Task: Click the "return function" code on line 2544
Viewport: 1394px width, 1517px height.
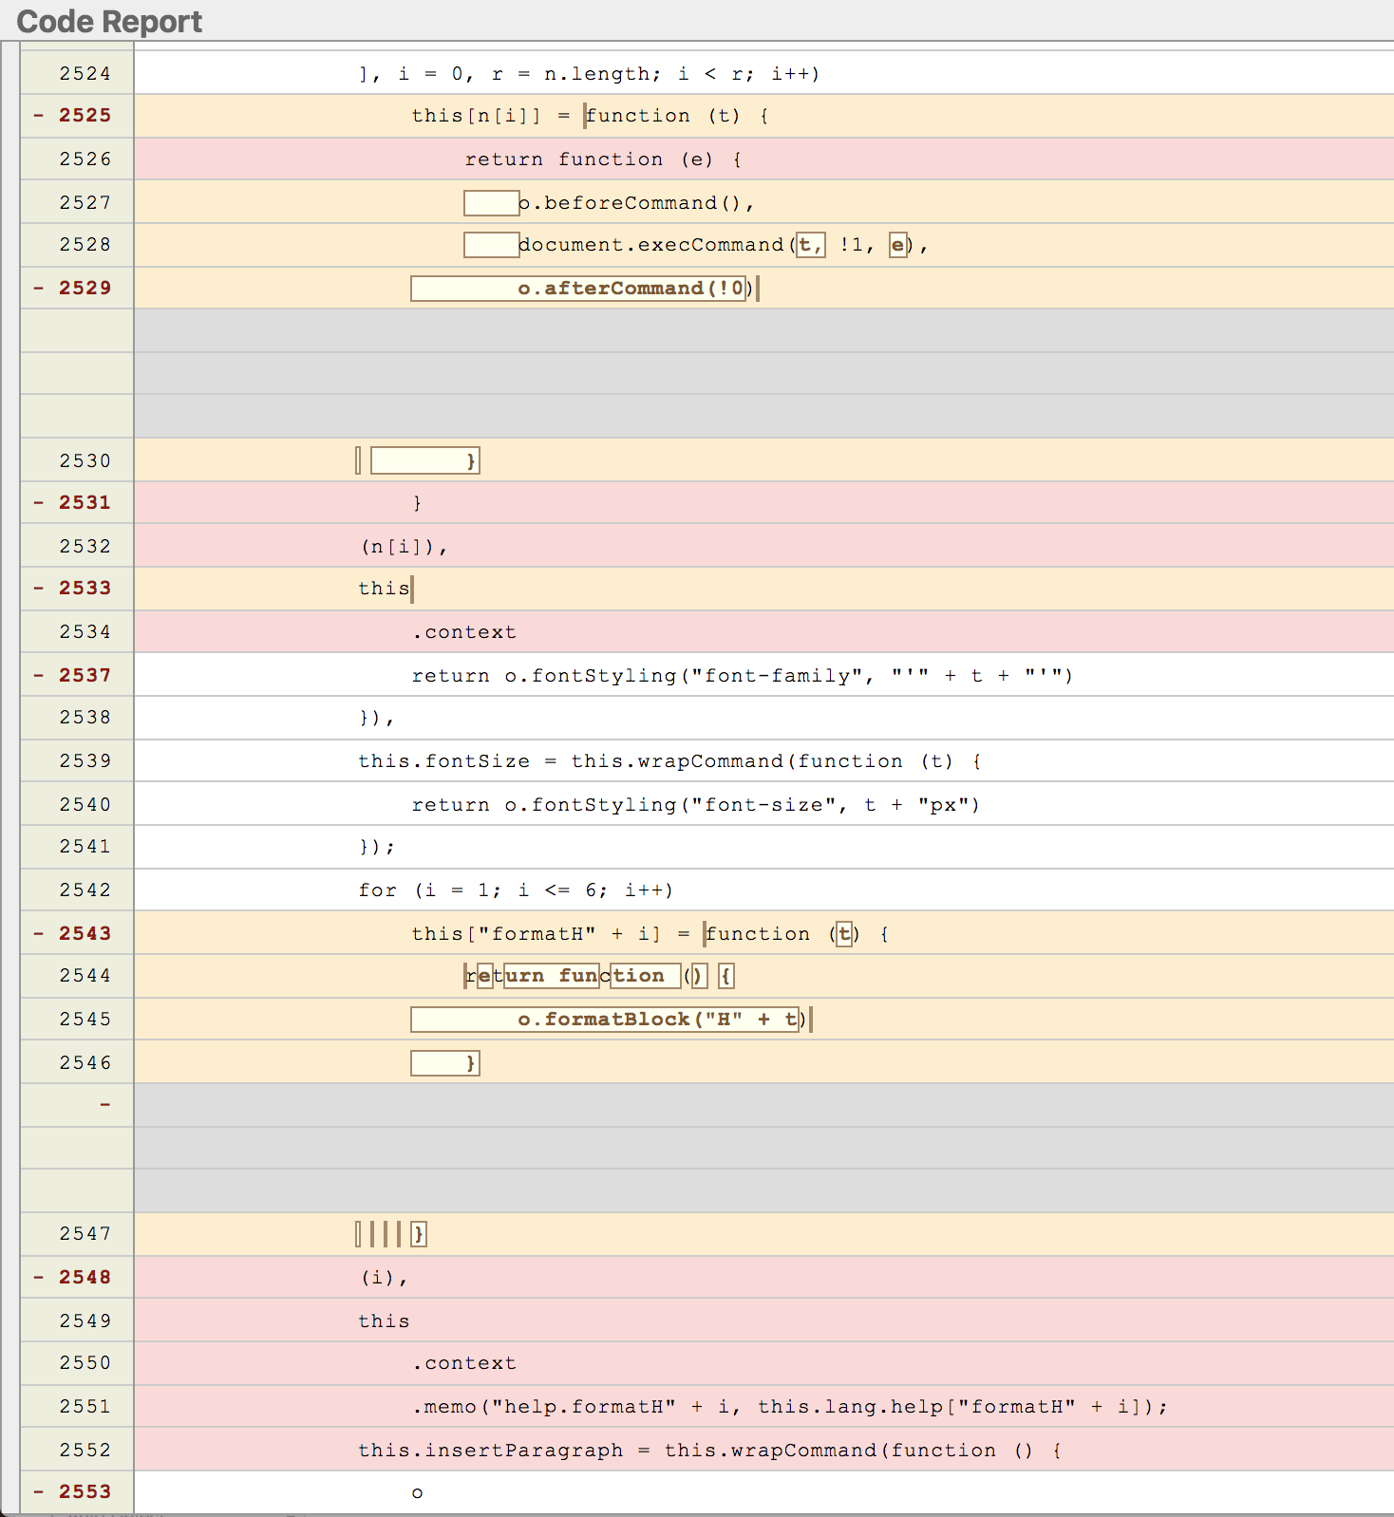Action: (x=565, y=976)
